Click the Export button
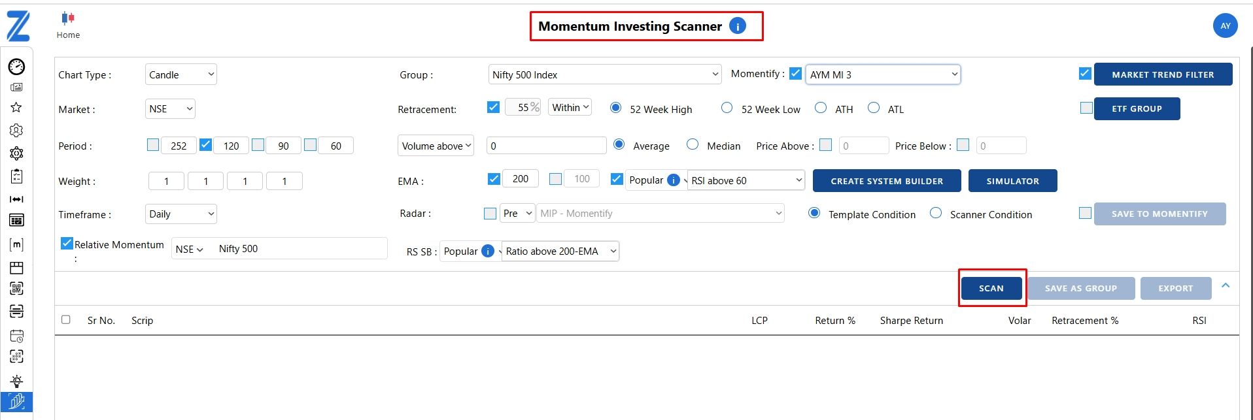Image resolution: width=1253 pixels, height=420 pixels. coord(1176,288)
